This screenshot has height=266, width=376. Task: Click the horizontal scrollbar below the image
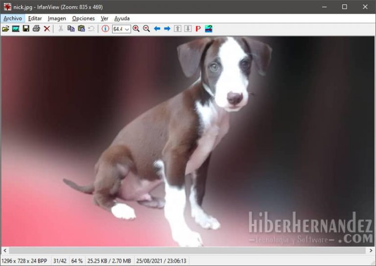186,250
